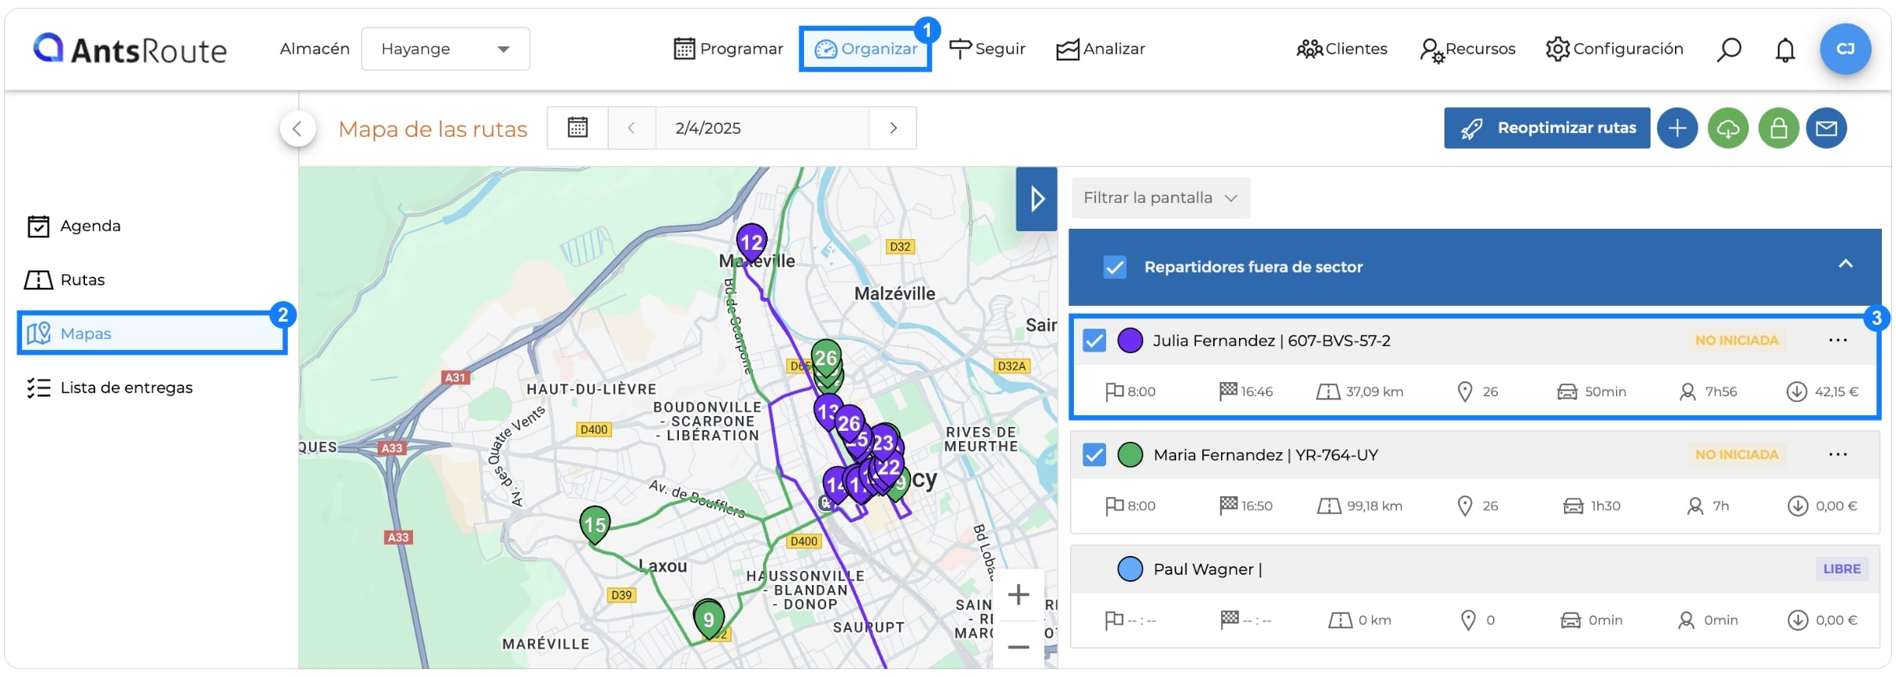The image size is (1896, 677).
Task: Click the blue plus add button
Action: 1677,127
